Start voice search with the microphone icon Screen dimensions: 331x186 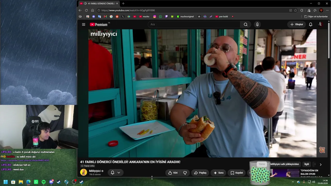point(257,25)
